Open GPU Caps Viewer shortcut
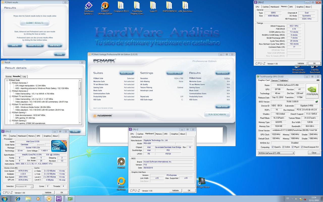This screenshot has width=323, height=202. coord(202,183)
